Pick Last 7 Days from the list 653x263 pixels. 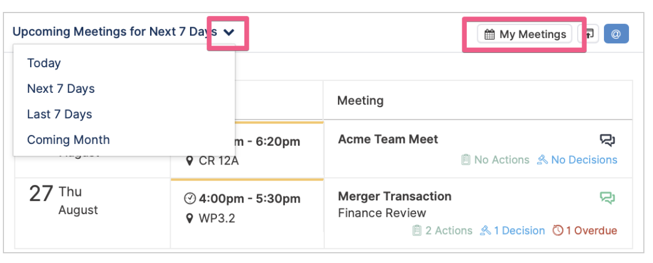(x=59, y=114)
